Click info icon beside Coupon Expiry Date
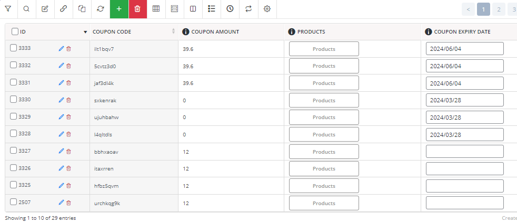517x224 pixels. [x=429, y=32]
